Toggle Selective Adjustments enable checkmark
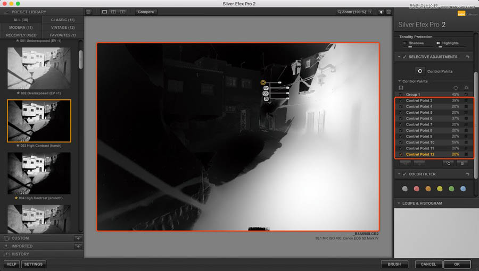The width and height of the screenshot is (479, 271). (x=404, y=57)
